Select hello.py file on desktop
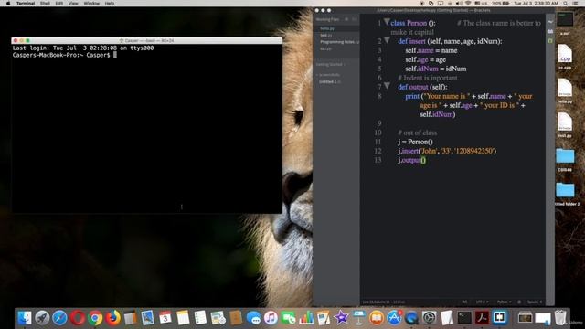Image resolution: width=585 pixels, height=329 pixels. [565, 90]
